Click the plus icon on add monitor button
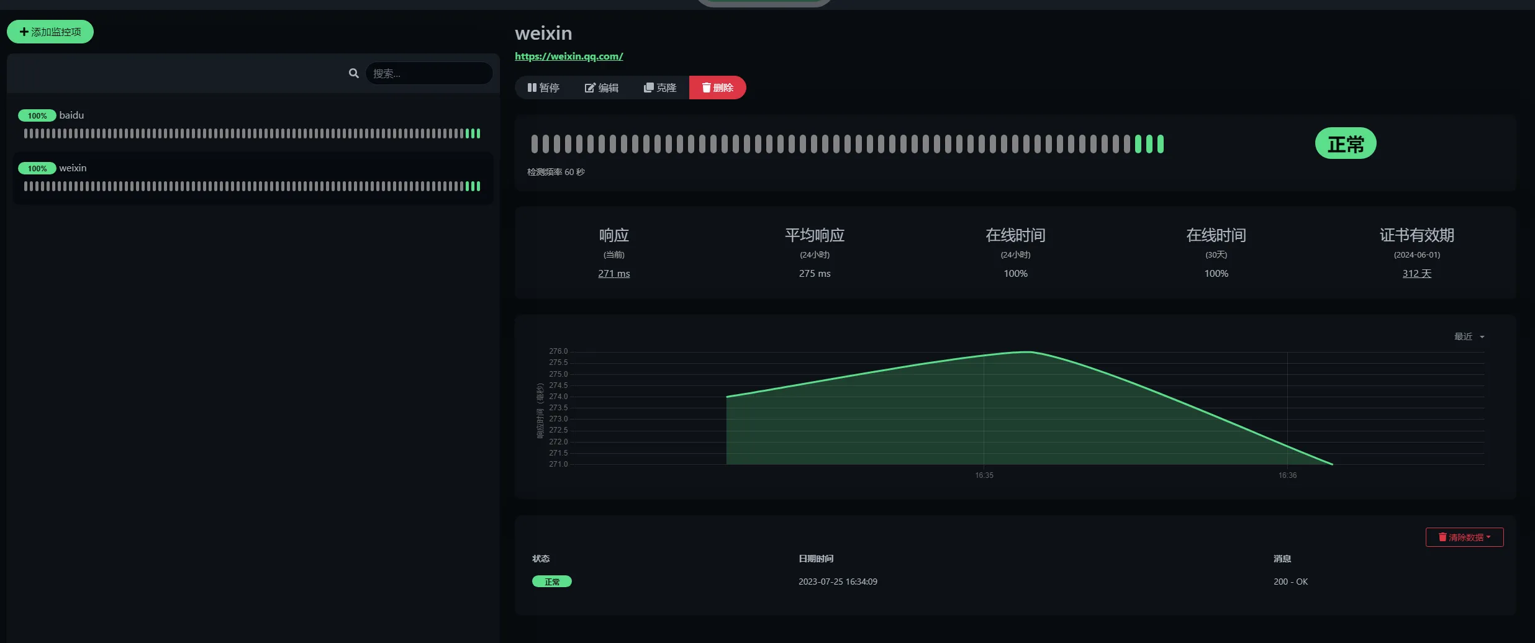Viewport: 1535px width, 643px height. coord(24,32)
